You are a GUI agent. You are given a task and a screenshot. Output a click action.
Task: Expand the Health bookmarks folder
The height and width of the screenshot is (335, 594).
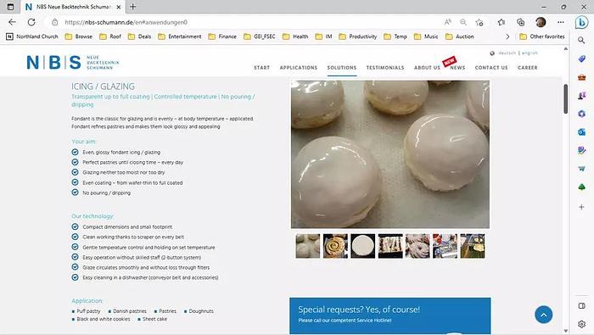click(295, 36)
